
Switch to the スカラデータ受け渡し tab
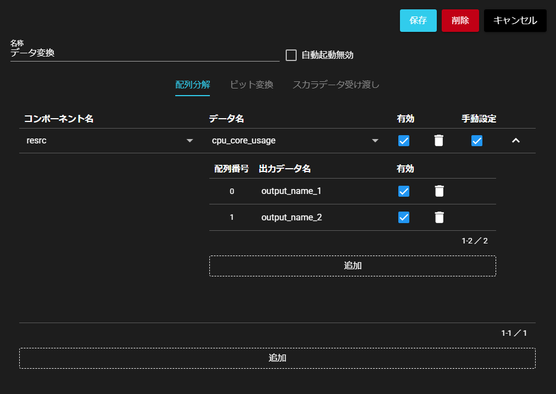(x=336, y=85)
